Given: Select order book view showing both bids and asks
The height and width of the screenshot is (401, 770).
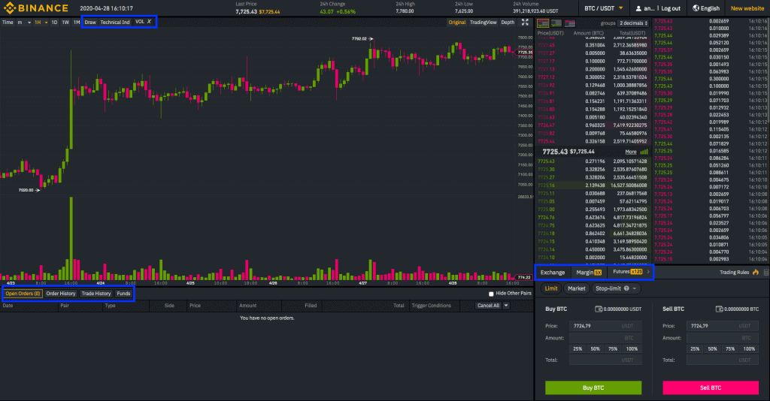Looking at the screenshot, I should tap(543, 23).
